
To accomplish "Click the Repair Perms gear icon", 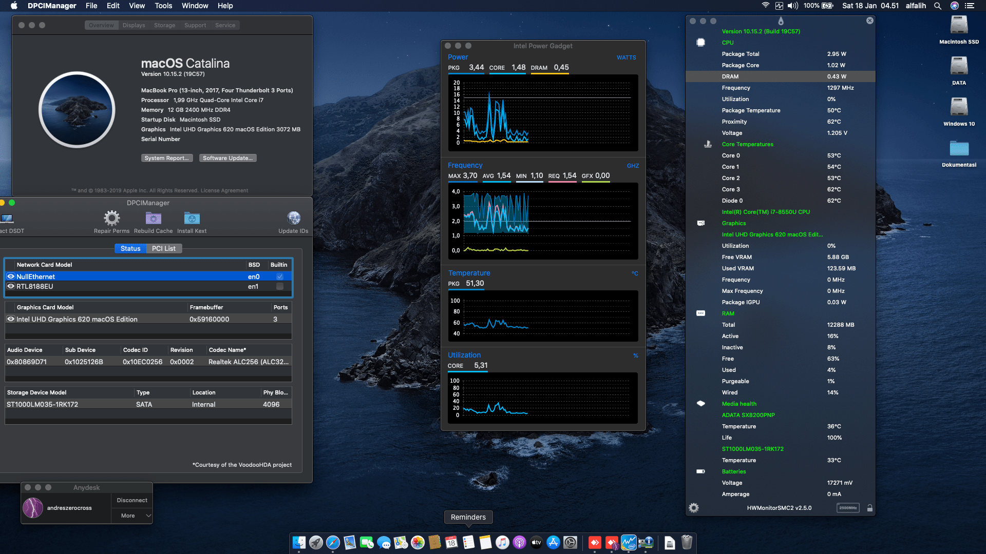I will click(111, 218).
